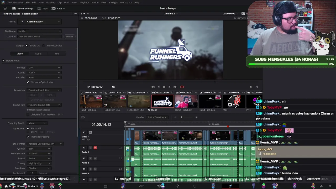
Task: Click the Browse location button
Action: click(69, 36)
